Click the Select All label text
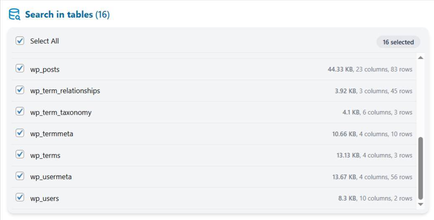Screen dimensions: 434x220 [x=44, y=41]
